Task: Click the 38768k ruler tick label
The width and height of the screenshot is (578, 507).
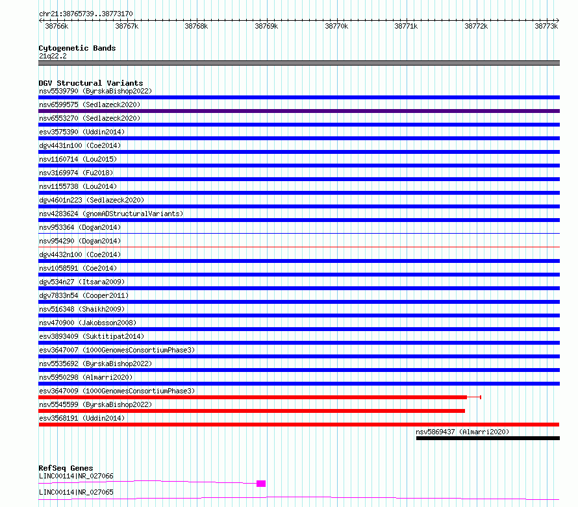Action: [196, 26]
